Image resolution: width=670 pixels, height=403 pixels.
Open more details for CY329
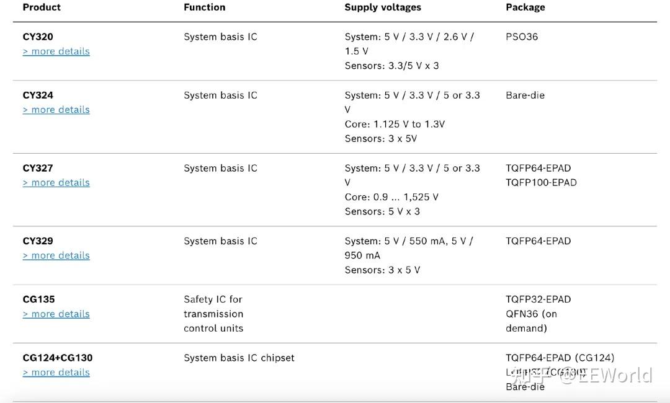[x=56, y=255]
